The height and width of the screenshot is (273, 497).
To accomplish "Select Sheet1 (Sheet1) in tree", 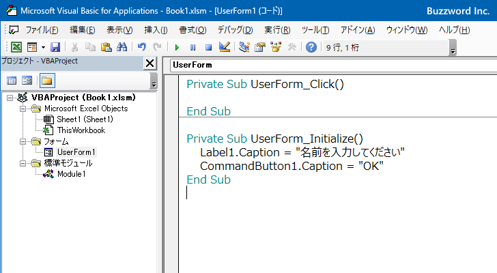I will point(85,119).
